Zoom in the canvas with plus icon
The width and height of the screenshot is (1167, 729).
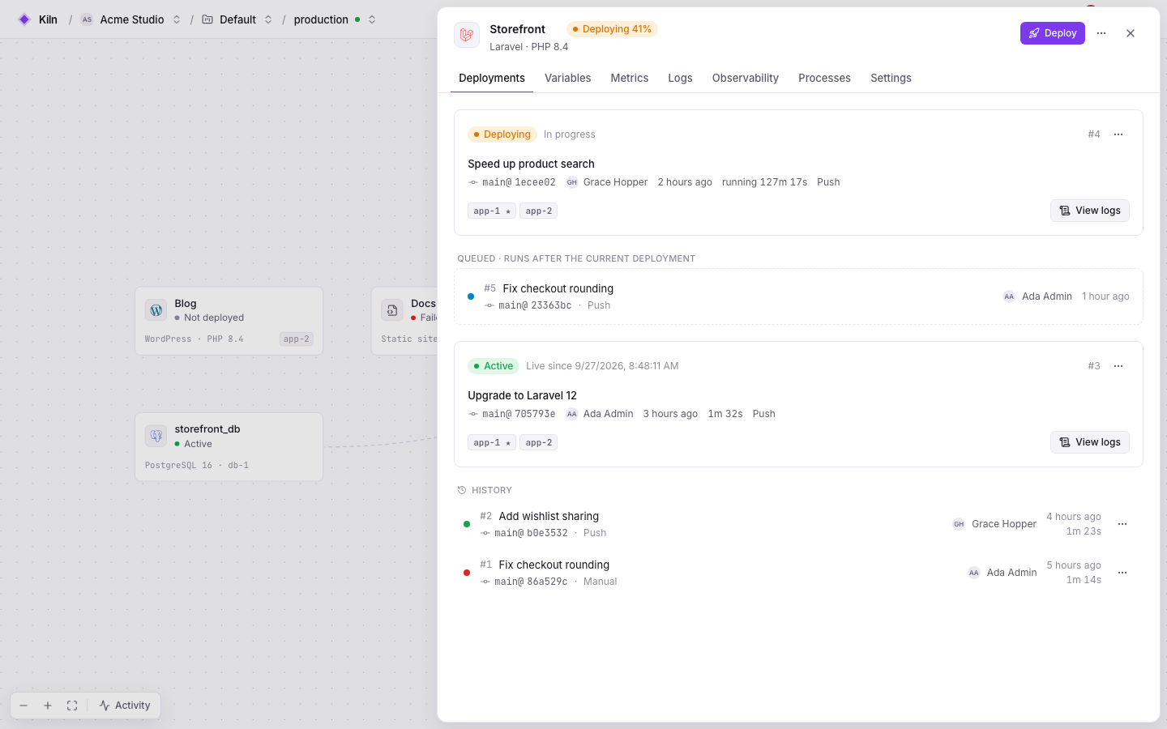click(x=48, y=706)
